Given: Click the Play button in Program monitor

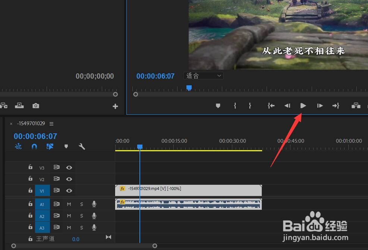Looking at the screenshot, I should click(x=303, y=106).
